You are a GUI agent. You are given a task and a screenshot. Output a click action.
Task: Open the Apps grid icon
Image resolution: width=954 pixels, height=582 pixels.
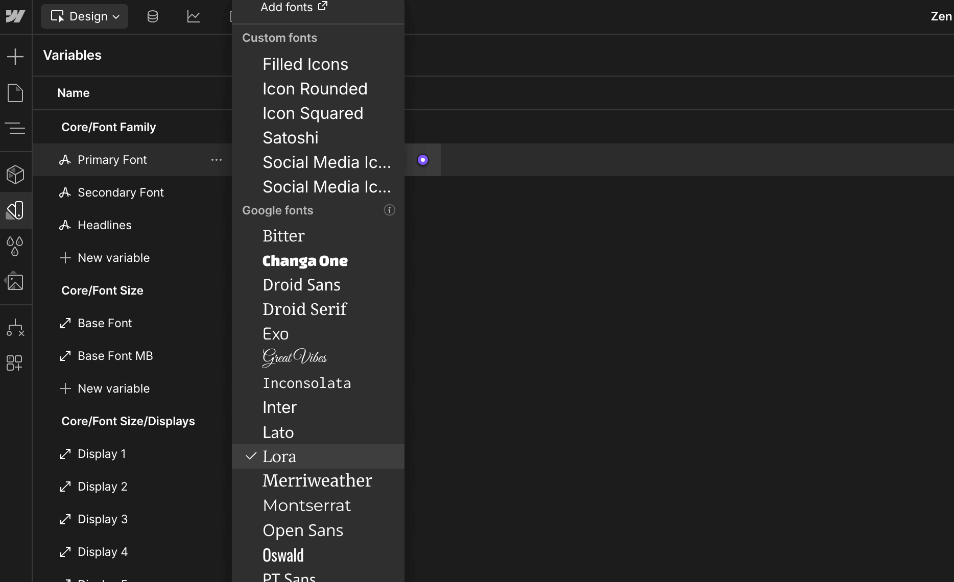(14, 363)
